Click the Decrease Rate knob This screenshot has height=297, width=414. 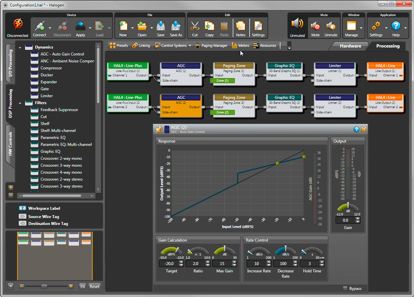(285, 252)
